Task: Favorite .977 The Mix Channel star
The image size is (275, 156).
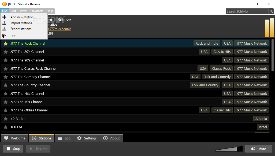Action: (6, 102)
